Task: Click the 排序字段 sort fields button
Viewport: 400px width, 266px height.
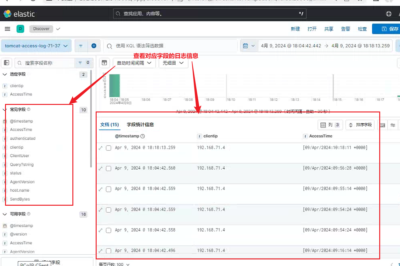Action: (x=361, y=125)
